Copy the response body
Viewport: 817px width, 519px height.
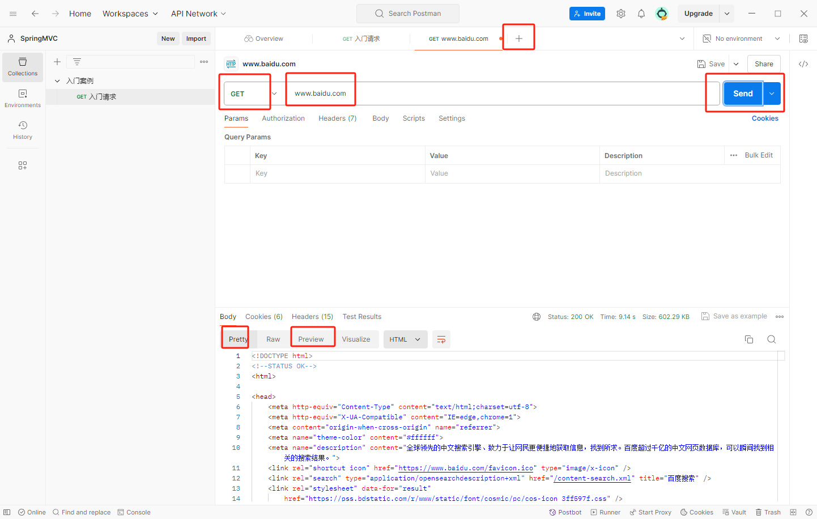click(749, 339)
